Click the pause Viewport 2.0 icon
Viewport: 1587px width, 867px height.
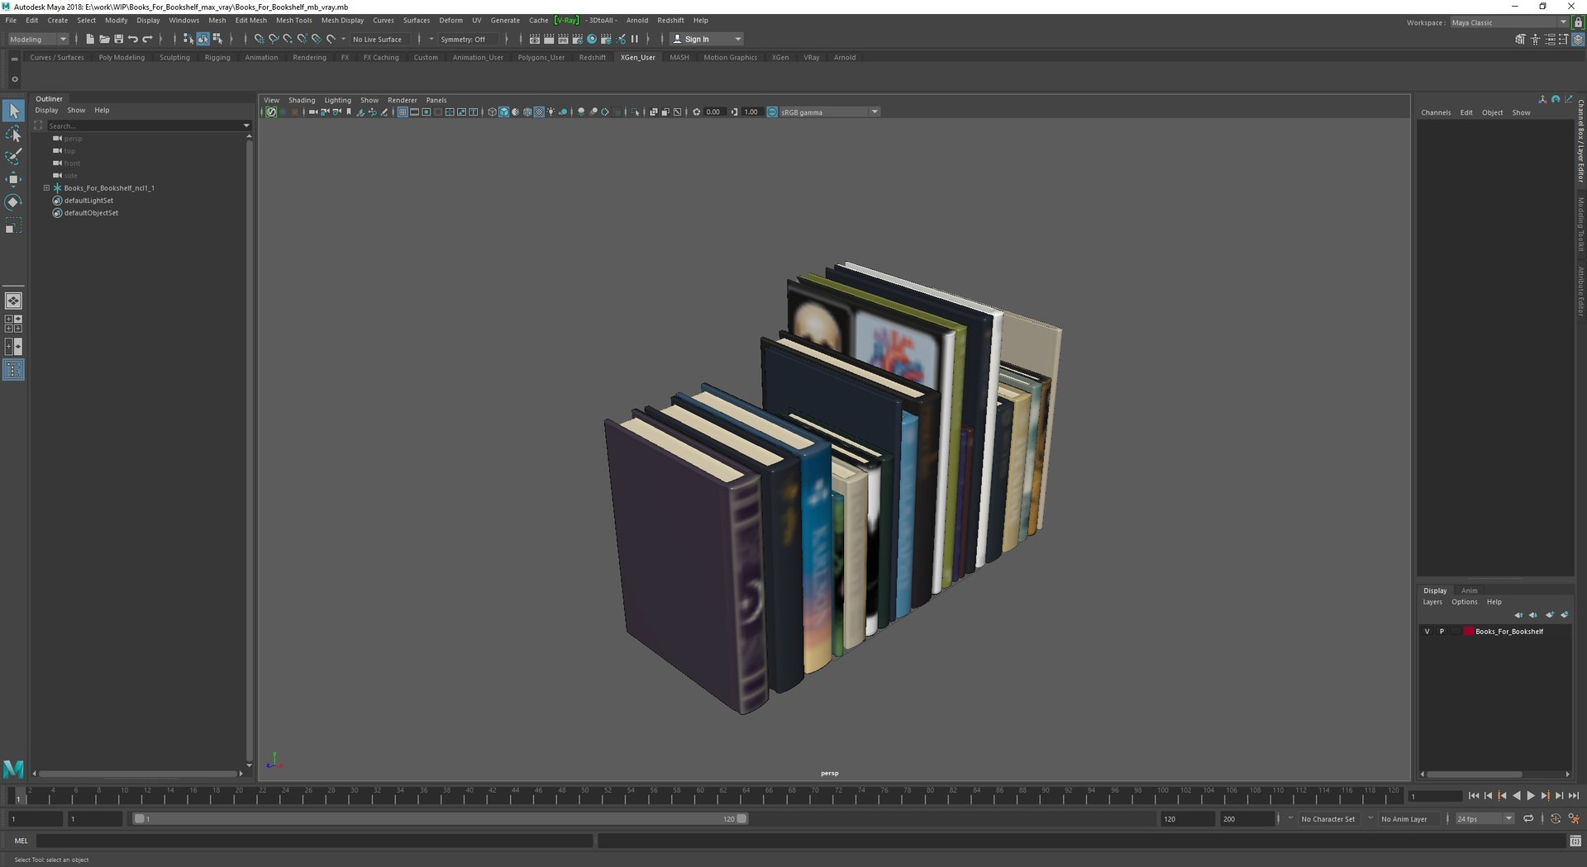(635, 39)
